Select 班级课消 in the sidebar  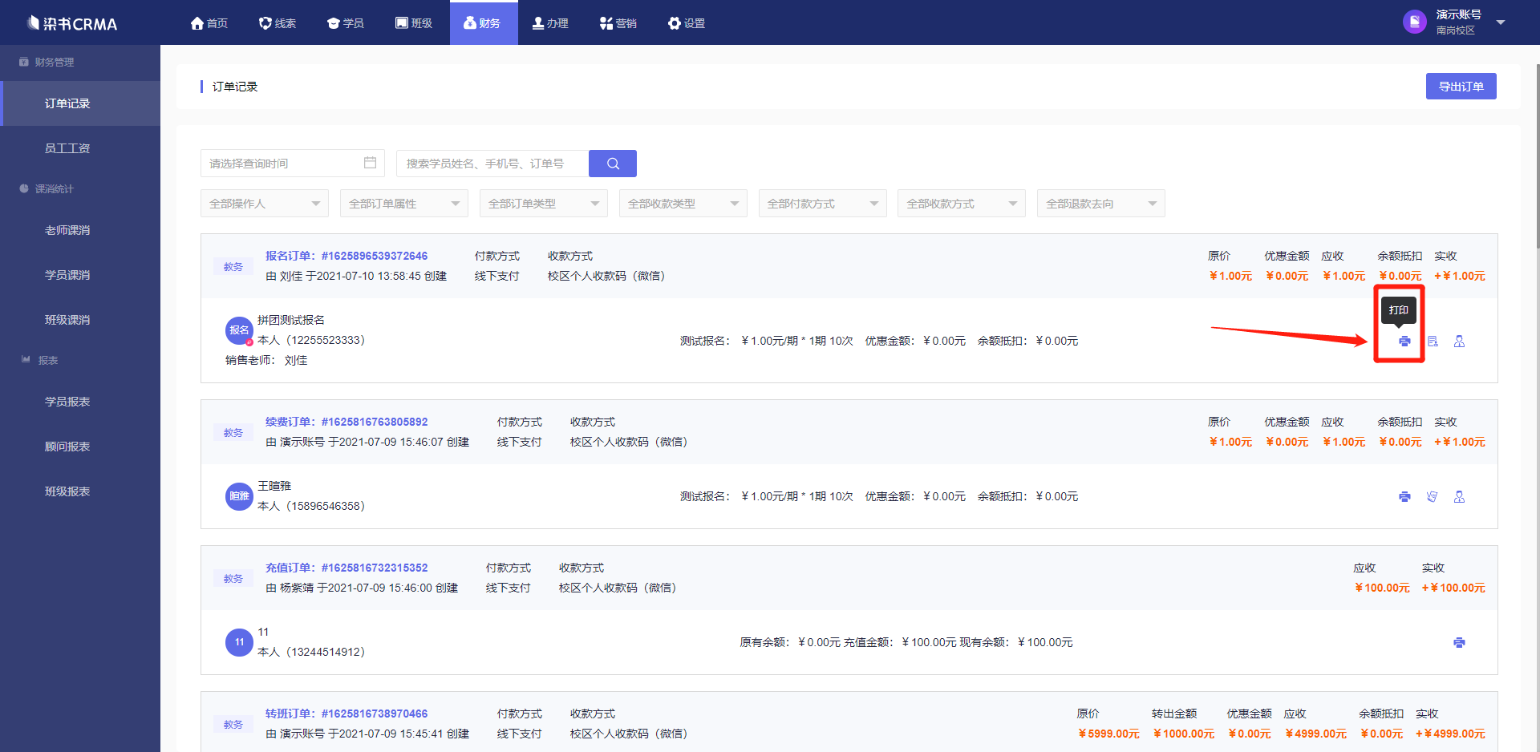tap(80, 320)
